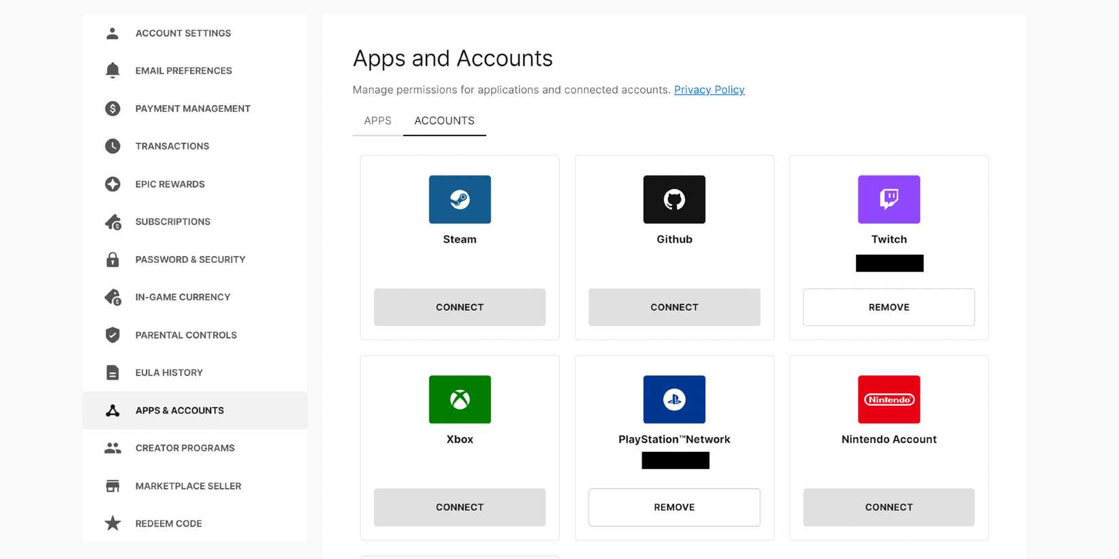
Task: Click the PlayStation™Network card title
Action: (x=674, y=439)
